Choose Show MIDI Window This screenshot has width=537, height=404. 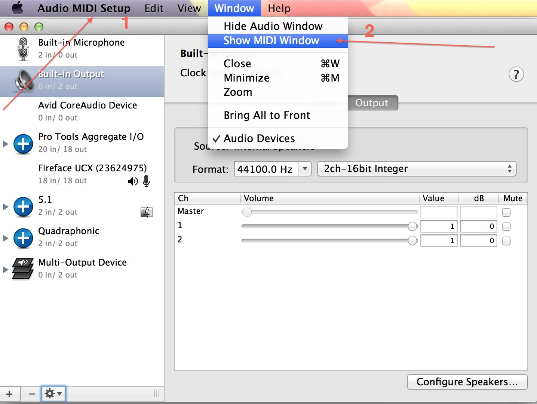point(278,40)
